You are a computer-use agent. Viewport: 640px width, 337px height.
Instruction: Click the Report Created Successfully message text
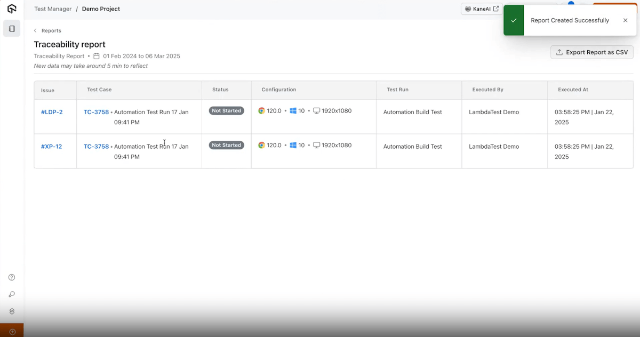(x=570, y=20)
